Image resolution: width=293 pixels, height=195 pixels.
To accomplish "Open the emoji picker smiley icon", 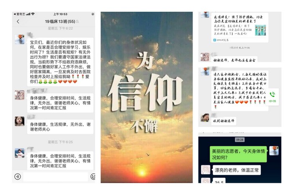I will point(93,176).
